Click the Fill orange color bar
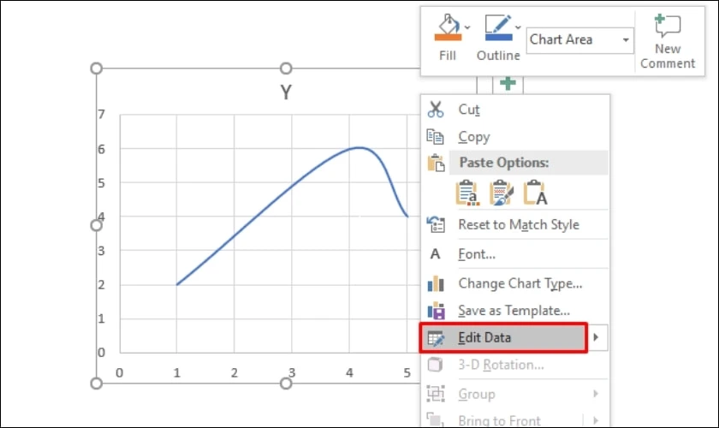 pyautogui.click(x=448, y=37)
